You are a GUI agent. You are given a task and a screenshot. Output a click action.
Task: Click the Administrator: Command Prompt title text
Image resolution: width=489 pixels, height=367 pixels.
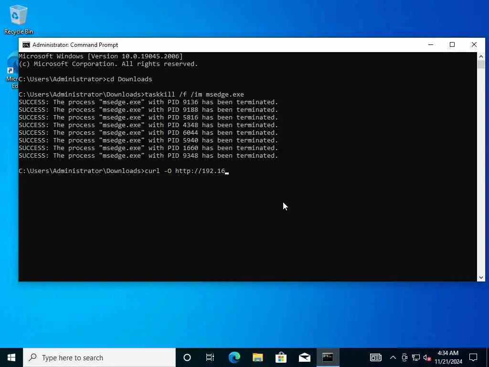coord(75,45)
